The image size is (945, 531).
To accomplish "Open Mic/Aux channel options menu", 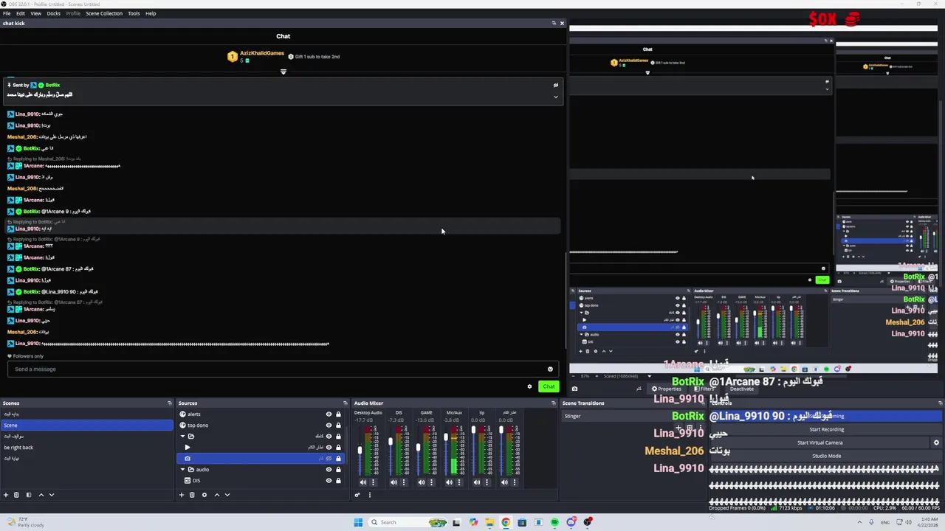I will [x=459, y=482].
